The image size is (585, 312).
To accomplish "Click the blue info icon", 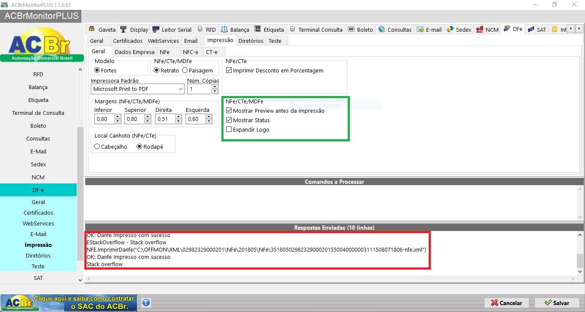I will click(146, 303).
